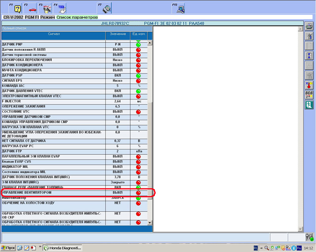316x252 pixels.
Task: Click the red-white quick launch icon
Action: pos(33,248)
